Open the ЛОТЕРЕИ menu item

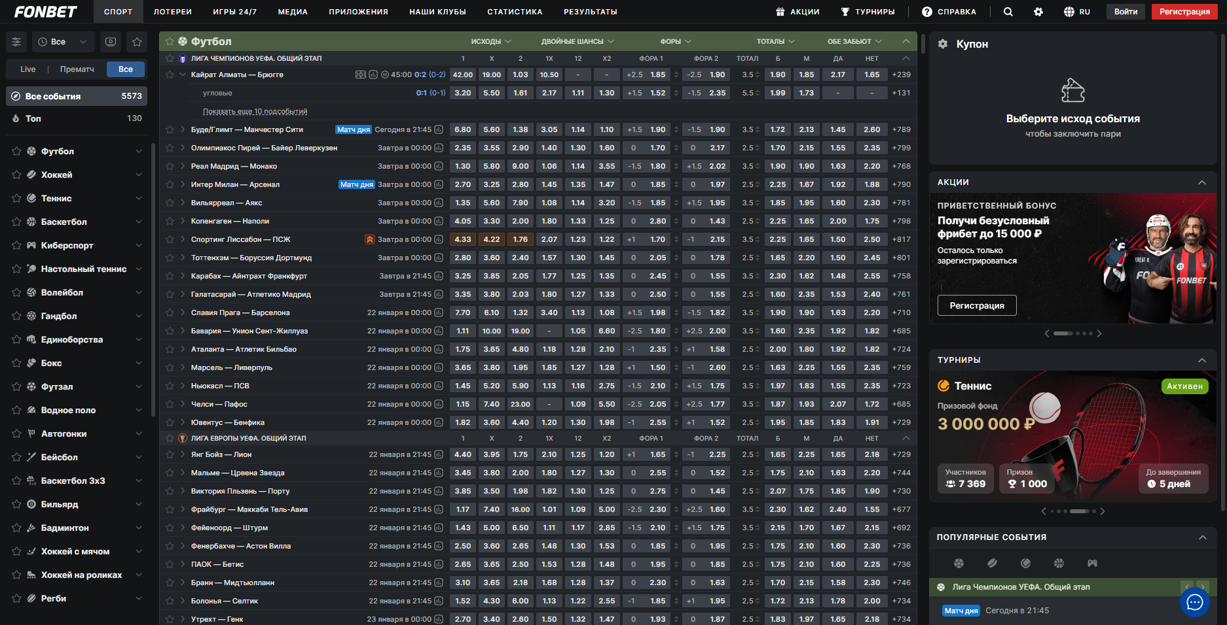point(172,12)
